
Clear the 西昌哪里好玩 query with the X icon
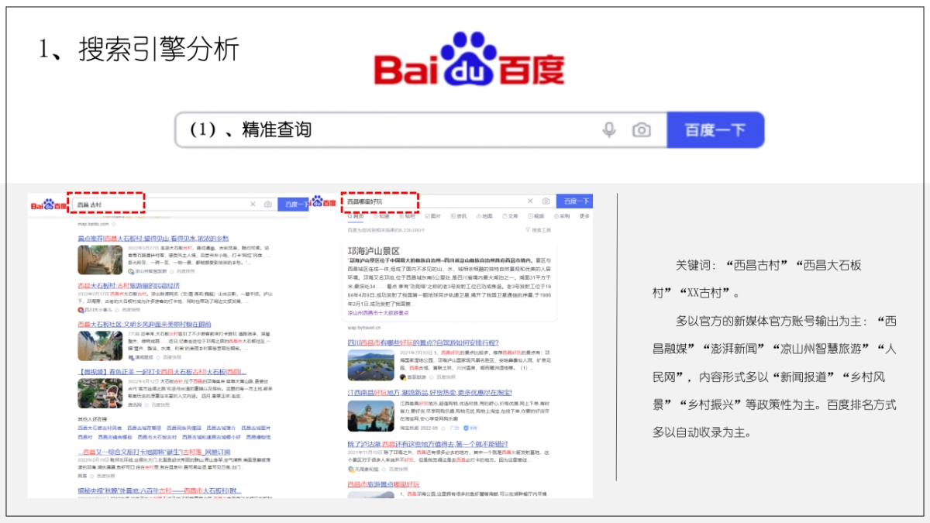point(530,201)
